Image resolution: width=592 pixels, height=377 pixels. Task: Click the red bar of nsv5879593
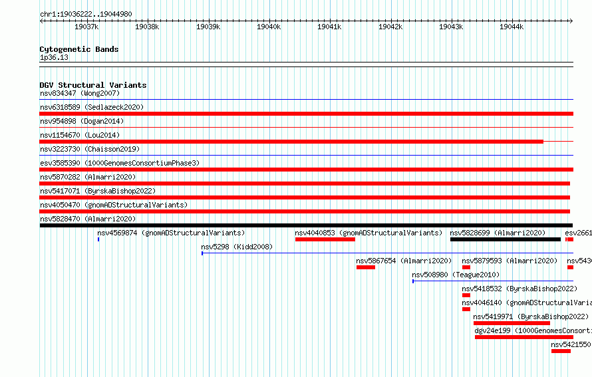pyautogui.click(x=466, y=267)
